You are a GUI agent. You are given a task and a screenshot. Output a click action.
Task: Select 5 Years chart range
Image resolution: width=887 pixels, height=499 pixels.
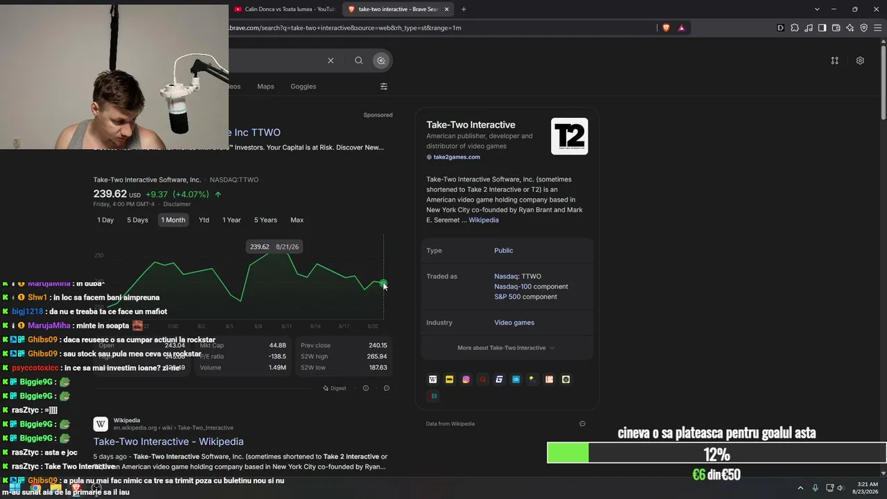(265, 220)
